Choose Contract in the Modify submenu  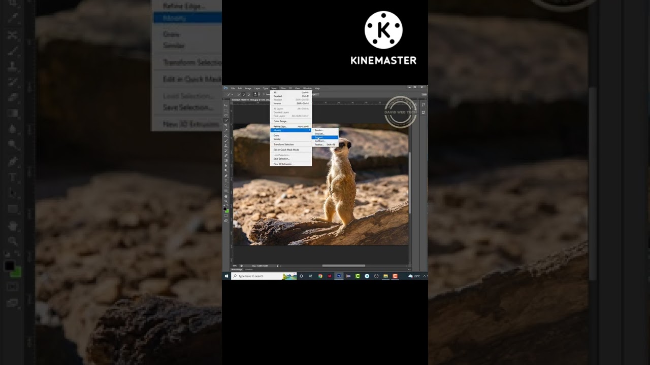(324, 141)
